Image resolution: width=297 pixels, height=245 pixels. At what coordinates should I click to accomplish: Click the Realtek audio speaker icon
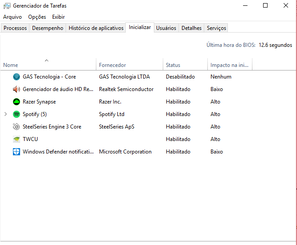pos(16,89)
